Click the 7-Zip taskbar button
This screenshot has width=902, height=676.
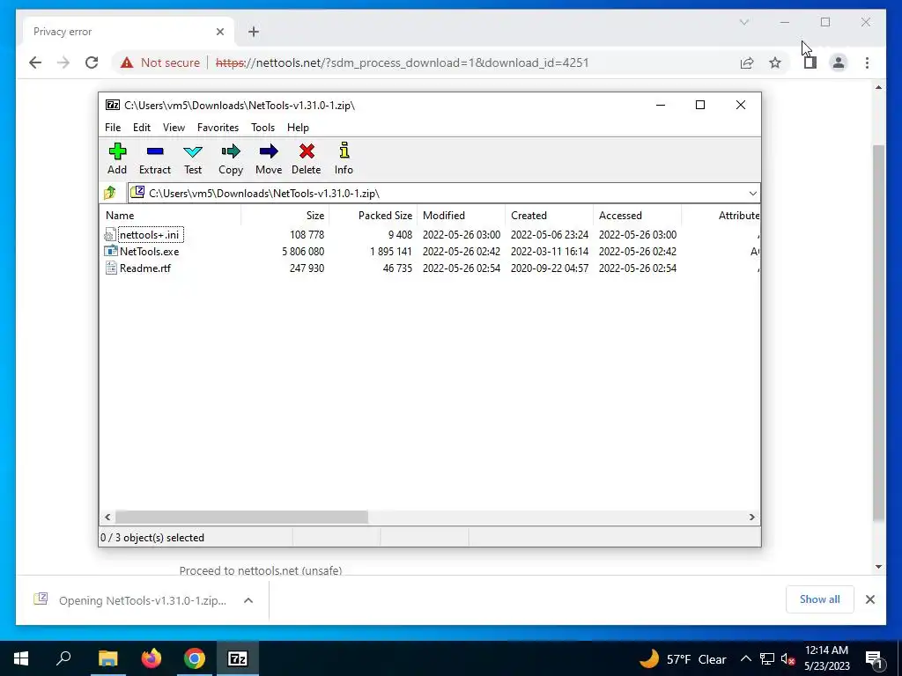point(238,658)
